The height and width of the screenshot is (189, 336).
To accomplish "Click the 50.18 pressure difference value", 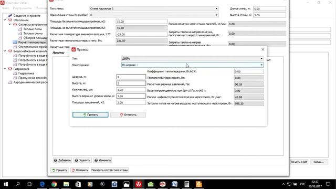I will pyautogui.click(x=249, y=84).
